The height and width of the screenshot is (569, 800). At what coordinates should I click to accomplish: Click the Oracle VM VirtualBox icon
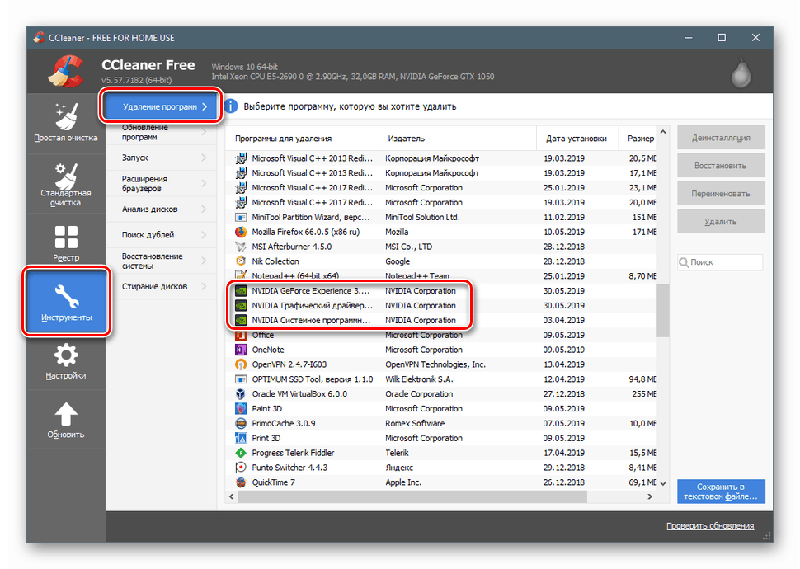[242, 393]
